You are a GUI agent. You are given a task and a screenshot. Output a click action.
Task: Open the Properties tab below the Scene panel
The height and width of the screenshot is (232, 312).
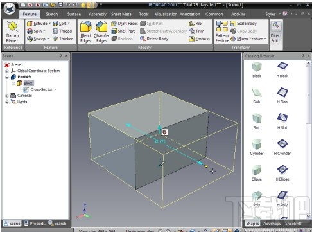[35, 224]
